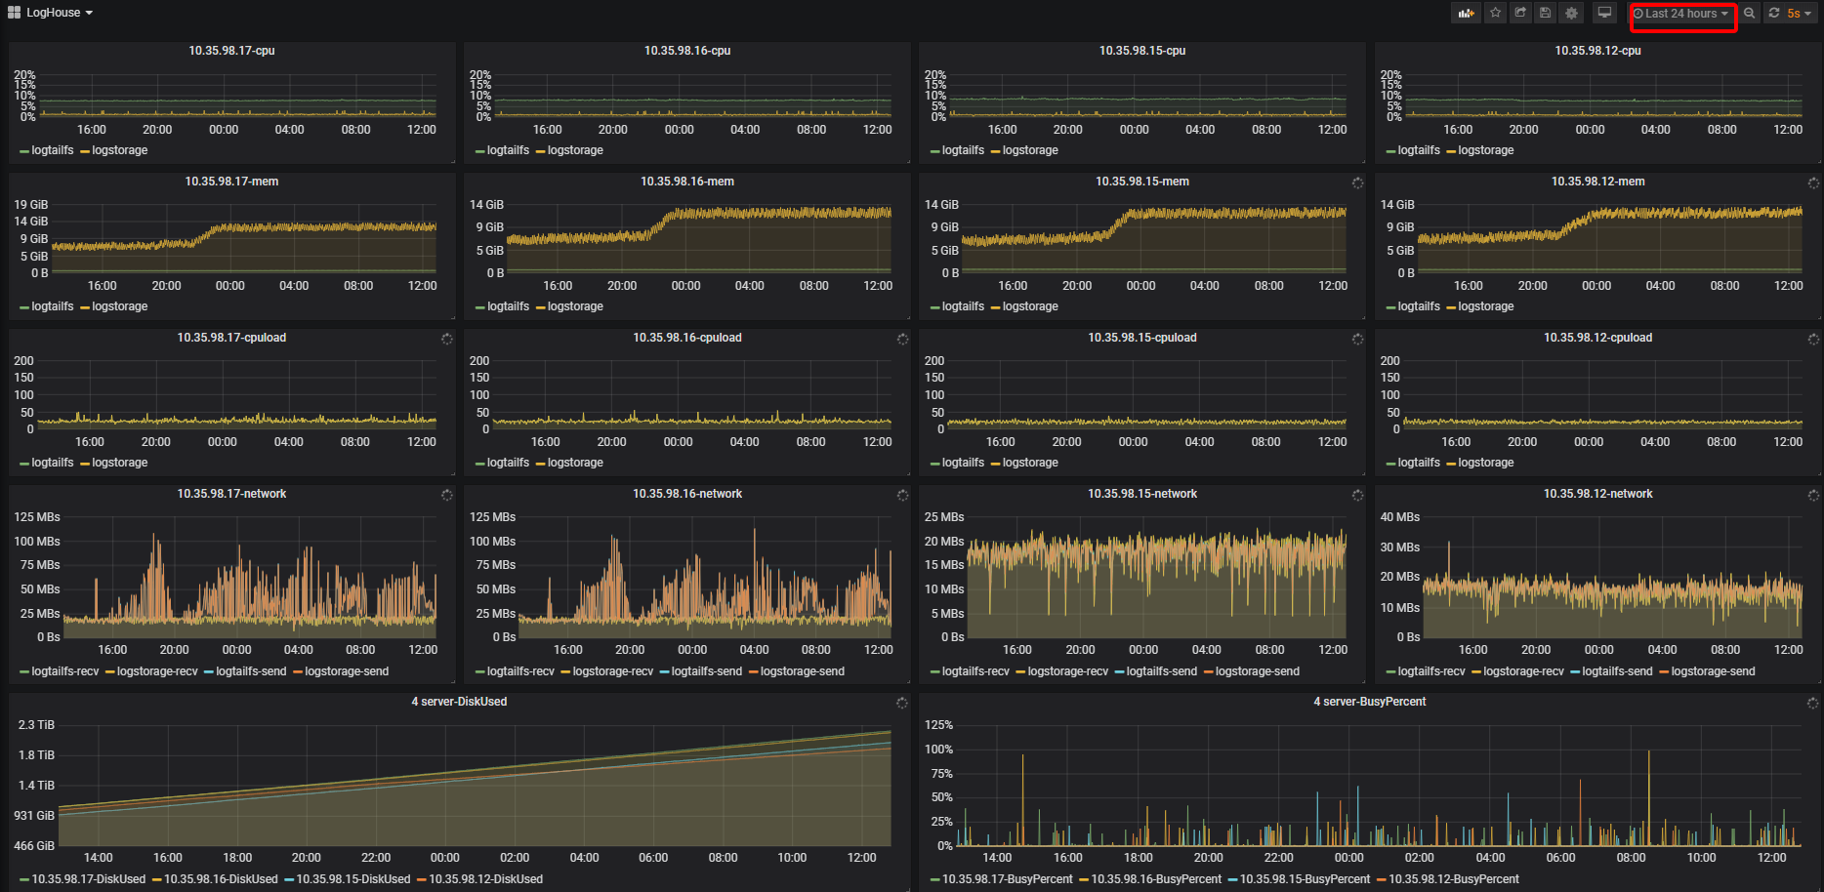Open the Last 24 hours time picker
1824x892 pixels.
tap(1679, 13)
